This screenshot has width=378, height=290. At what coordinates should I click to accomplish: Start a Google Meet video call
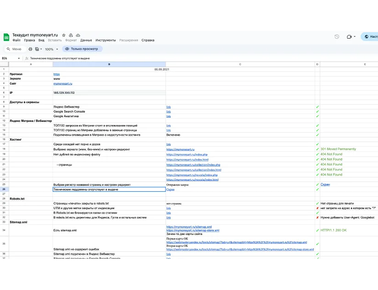click(x=350, y=37)
